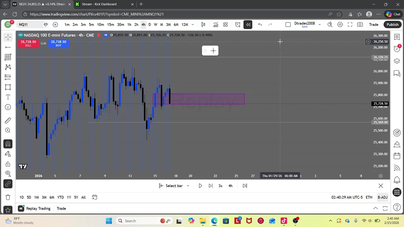Image resolution: width=404 pixels, height=227 pixels.
Task: Open the object tree layers panel
Action: click(x=397, y=61)
